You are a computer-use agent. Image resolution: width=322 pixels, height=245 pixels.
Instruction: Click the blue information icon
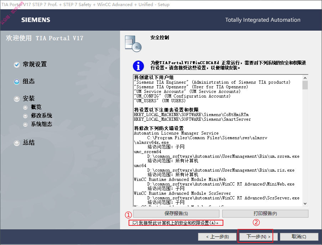coord(138,66)
